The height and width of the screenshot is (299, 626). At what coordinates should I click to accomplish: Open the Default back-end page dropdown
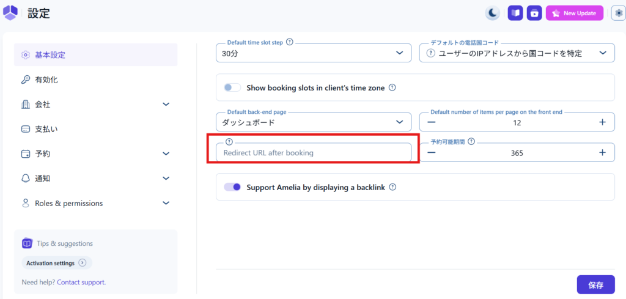[x=313, y=122]
